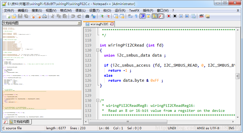Click the horizontal scroll right arrow
Screen dimensions: 243x133
233,122
